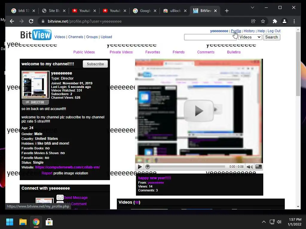Open the Chrome extensions puzzle icon
The height and width of the screenshot is (229, 306).
pos(275,21)
